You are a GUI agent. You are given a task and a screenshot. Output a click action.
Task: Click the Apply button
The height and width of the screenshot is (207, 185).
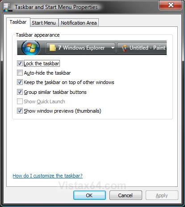tap(162, 195)
